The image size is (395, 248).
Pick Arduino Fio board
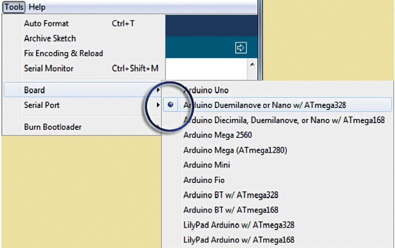(204, 180)
